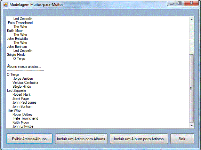Click 'Robert Plant' text
Viewport: 201px width, 150px height.
coord(22,94)
